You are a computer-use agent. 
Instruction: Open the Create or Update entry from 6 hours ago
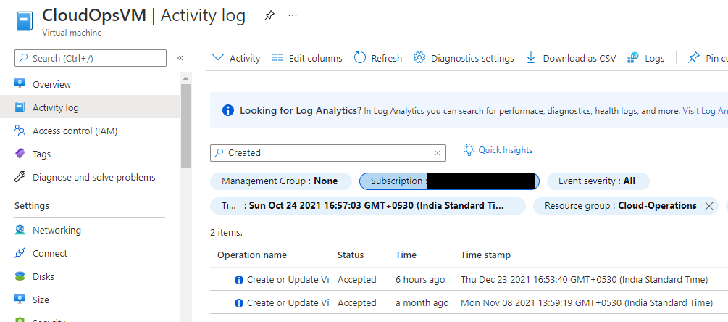point(288,279)
